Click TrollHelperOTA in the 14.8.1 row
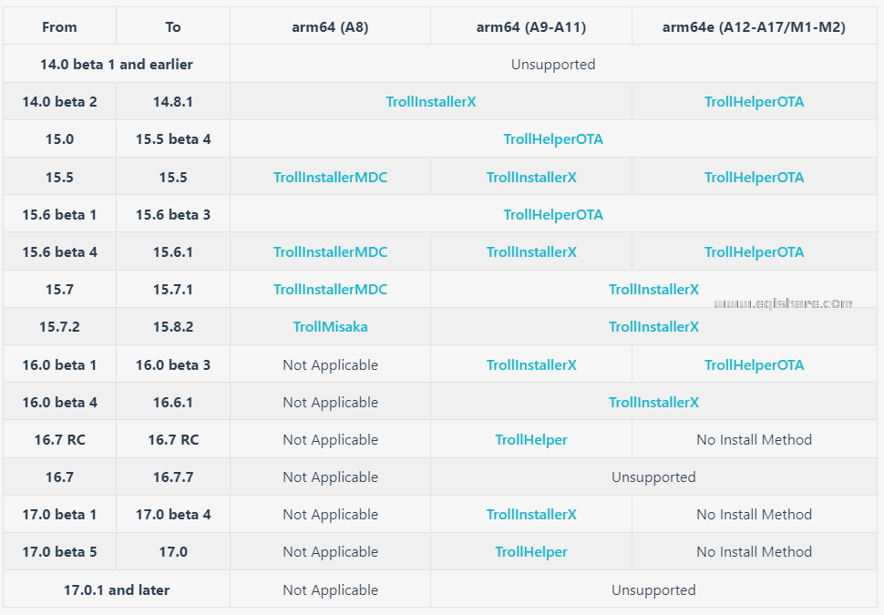884x615 pixels. pyautogui.click(x=754, y=102)
